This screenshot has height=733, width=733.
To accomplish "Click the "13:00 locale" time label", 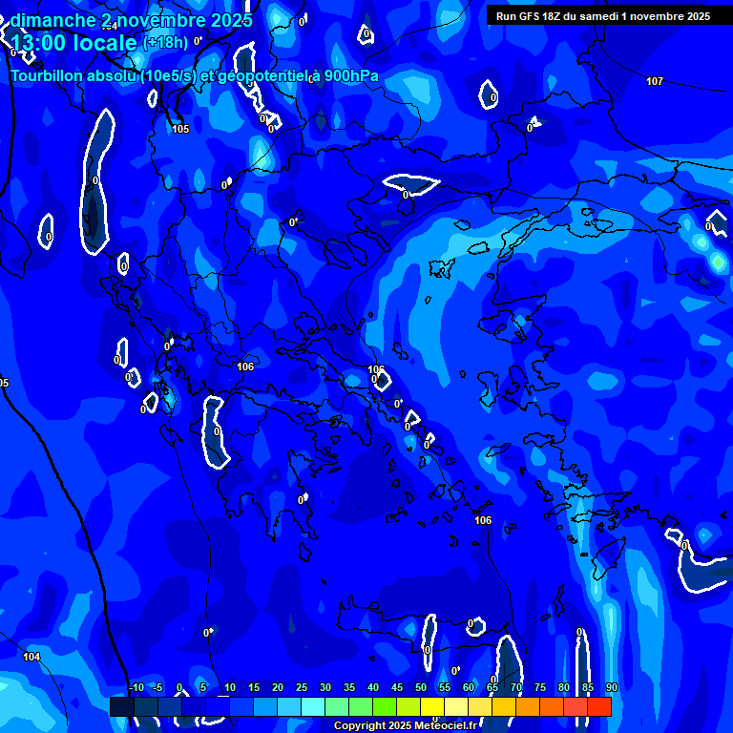I will coord(73,43).
